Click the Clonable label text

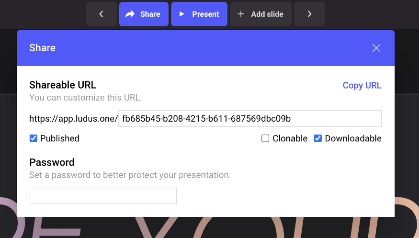pyautogui.click(x=290, y=138)
